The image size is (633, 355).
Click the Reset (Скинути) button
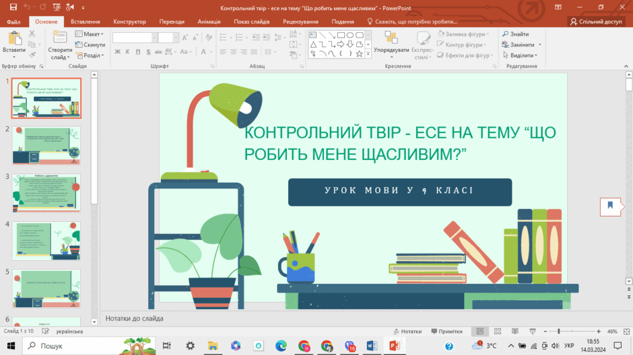click(x=90, y=45)
